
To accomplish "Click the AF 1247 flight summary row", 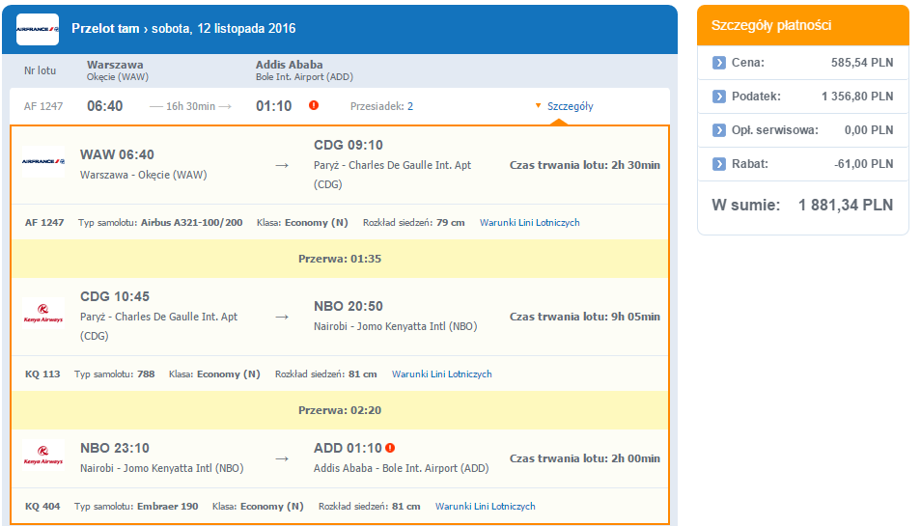I will point(340,106).
